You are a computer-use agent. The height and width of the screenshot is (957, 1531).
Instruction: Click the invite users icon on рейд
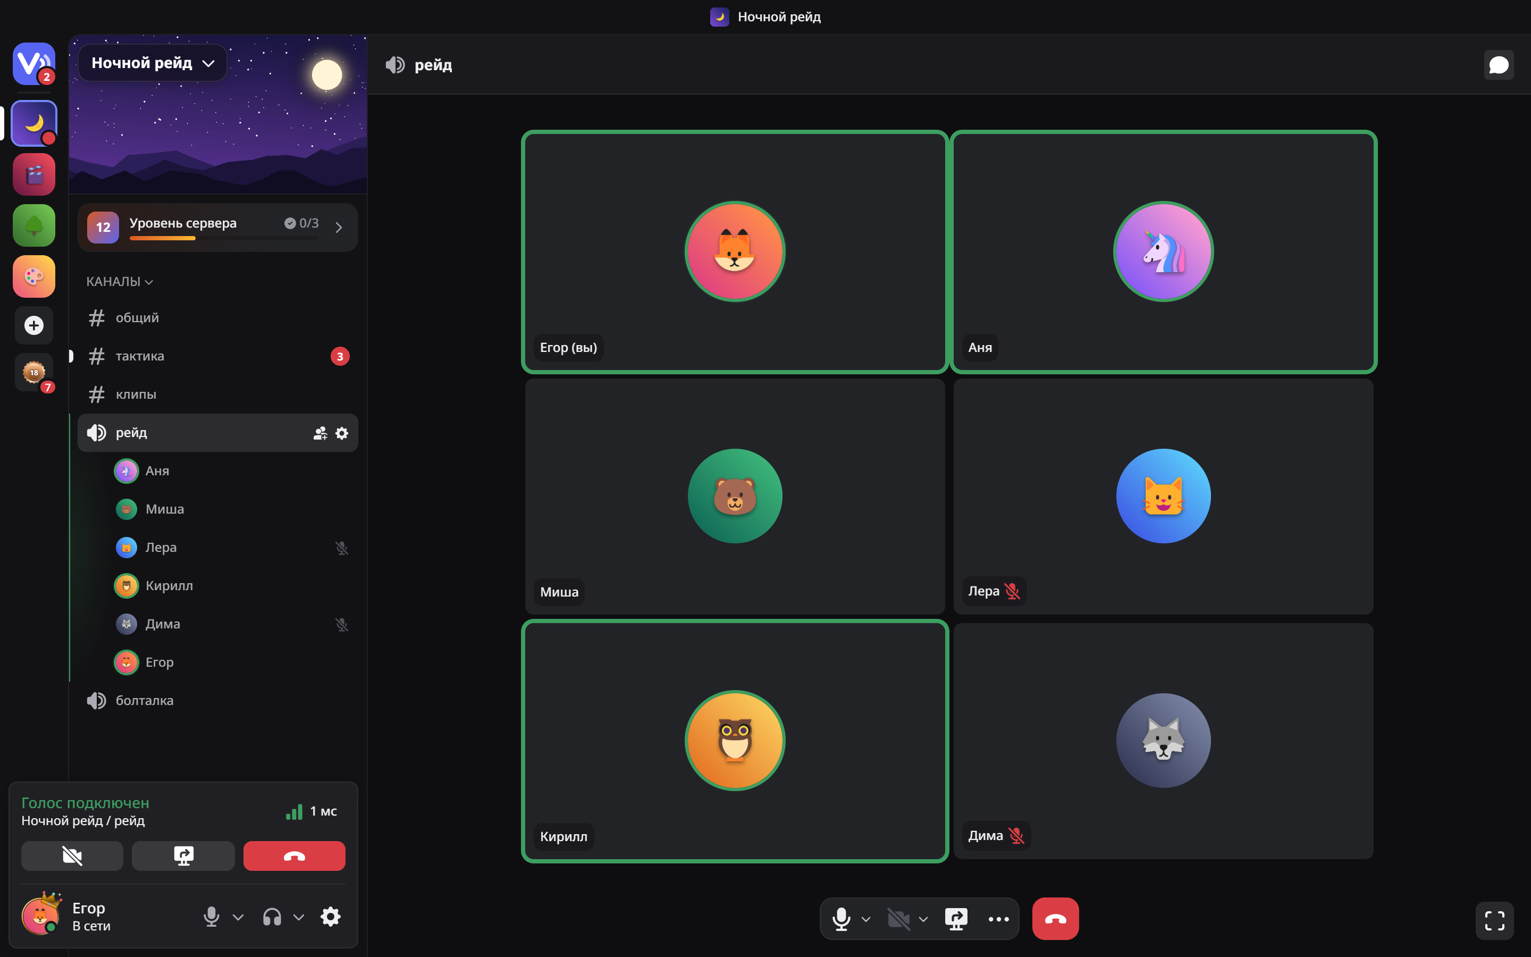tap(320, 433)
